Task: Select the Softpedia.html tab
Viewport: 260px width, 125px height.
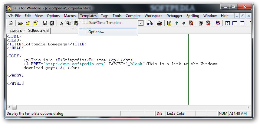Action: pyautogui.click(x=38, y=31)
